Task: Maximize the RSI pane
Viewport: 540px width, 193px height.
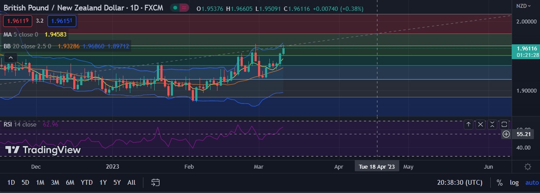Action: (504, 125)
